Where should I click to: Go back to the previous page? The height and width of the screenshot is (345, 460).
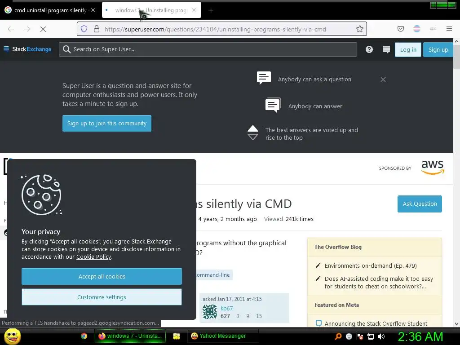click(11, 29)
